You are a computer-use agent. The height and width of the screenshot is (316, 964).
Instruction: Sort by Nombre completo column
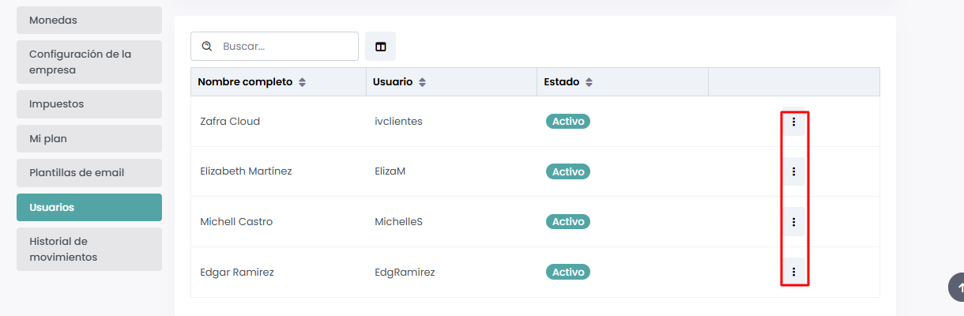[x=302, y=82]
